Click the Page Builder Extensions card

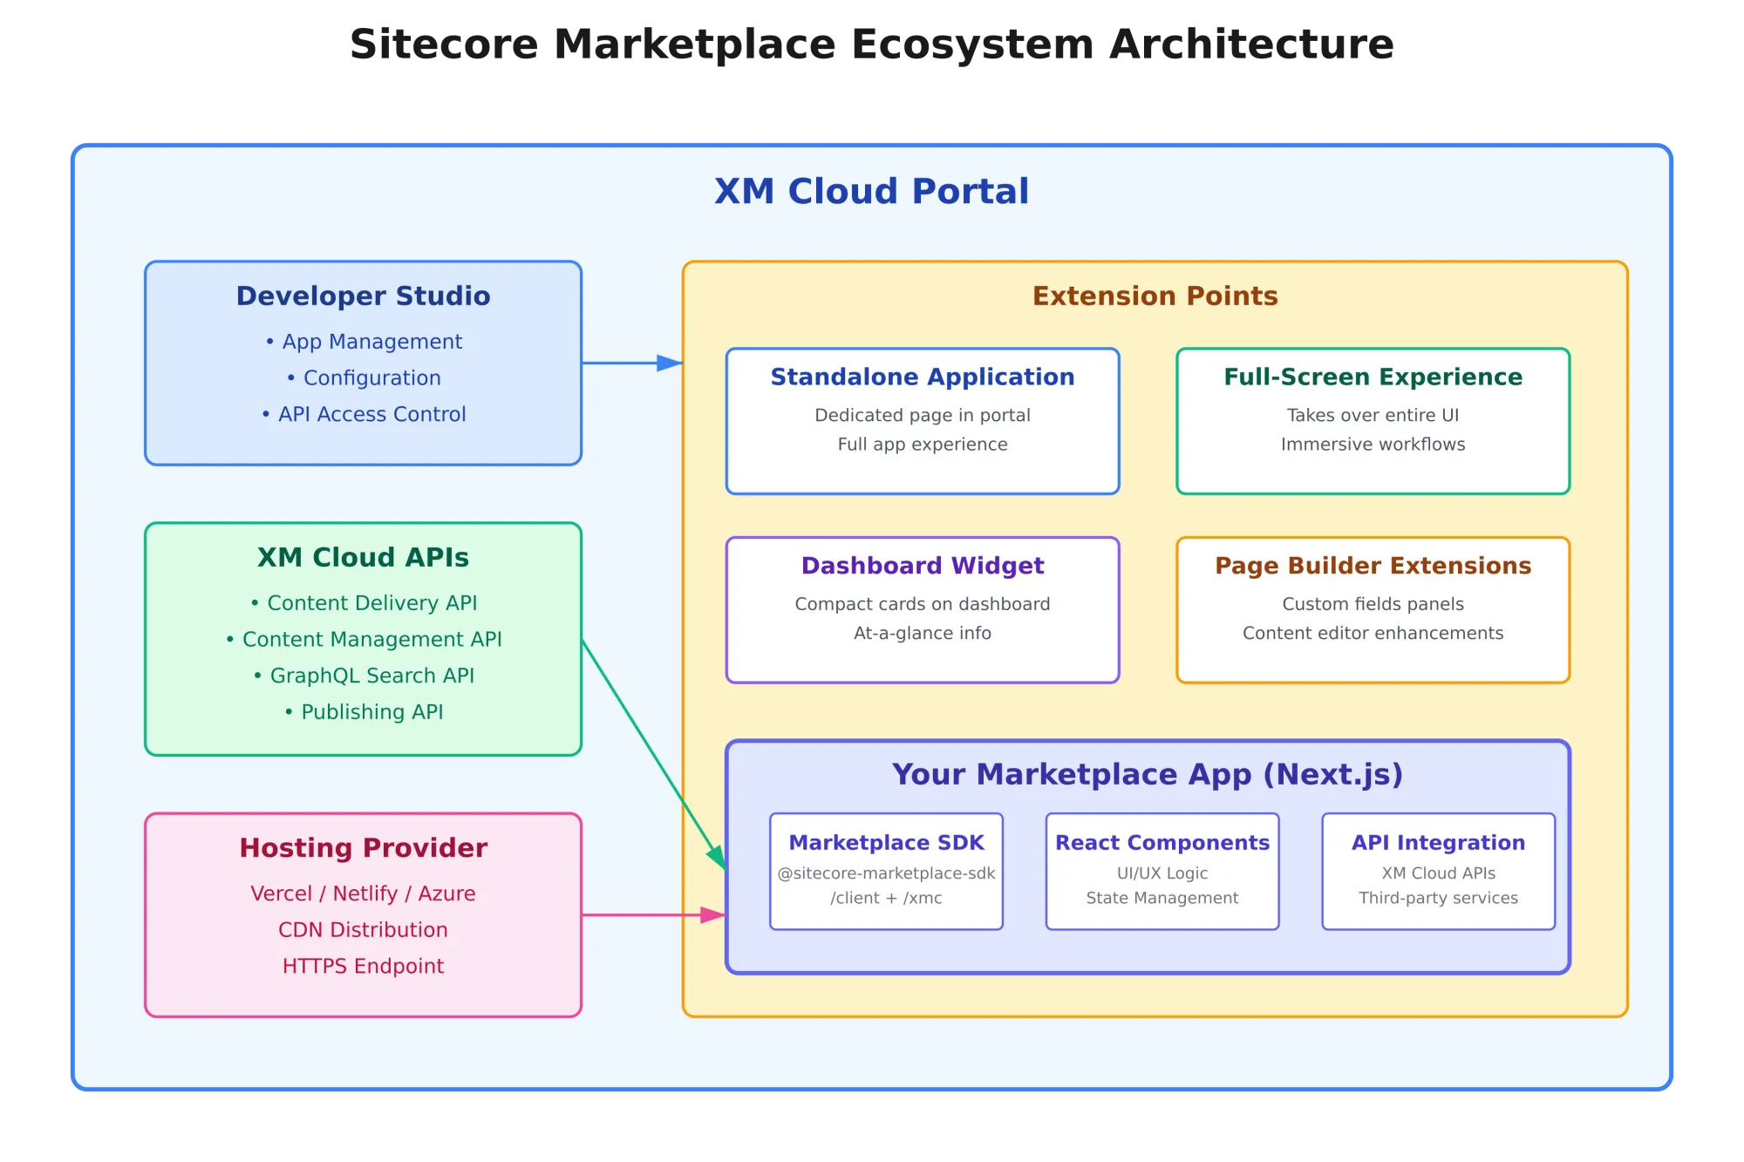[x=1373, y=609]
